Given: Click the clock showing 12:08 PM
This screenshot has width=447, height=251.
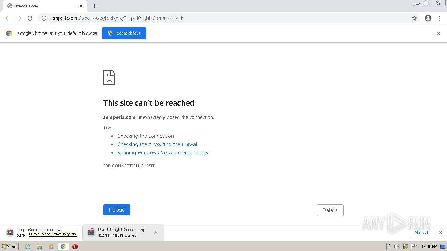Looking at the screenshot, I should (x=429, y=246).
